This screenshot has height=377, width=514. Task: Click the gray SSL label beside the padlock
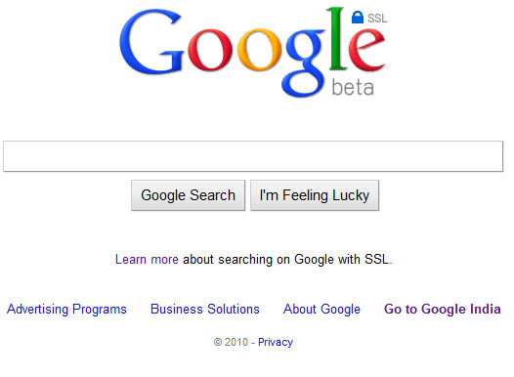tap(377, 19)
